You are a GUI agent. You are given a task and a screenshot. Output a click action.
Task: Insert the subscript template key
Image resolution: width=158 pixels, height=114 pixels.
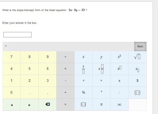pos(137,69)
